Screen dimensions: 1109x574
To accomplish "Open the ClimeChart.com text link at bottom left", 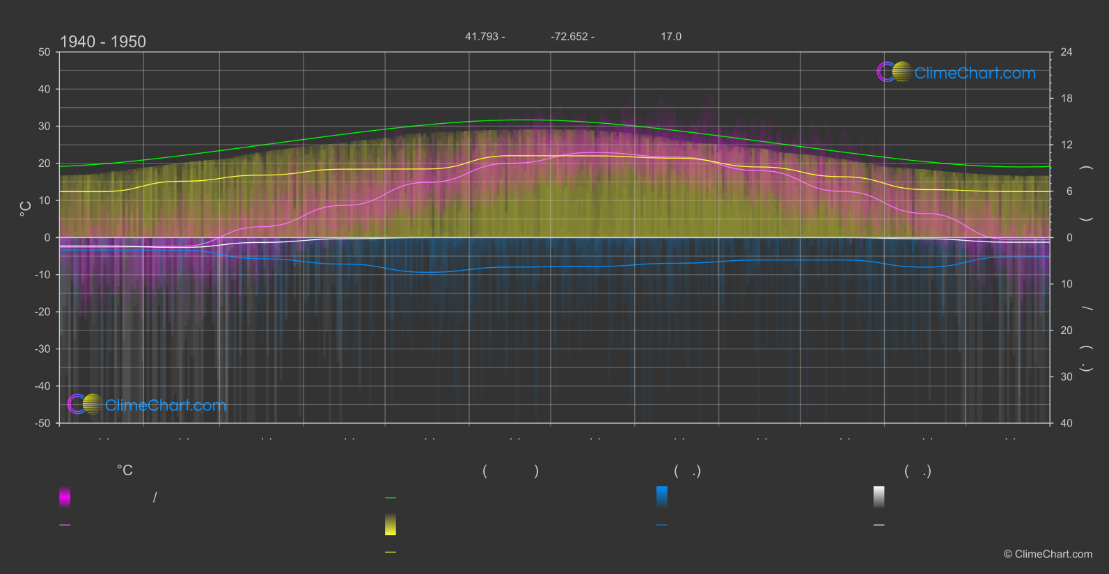I will coord(166,405).
